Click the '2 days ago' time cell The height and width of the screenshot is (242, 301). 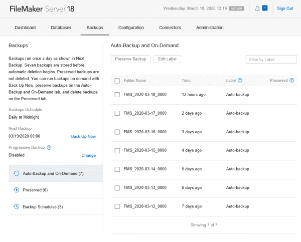[192, 113]
